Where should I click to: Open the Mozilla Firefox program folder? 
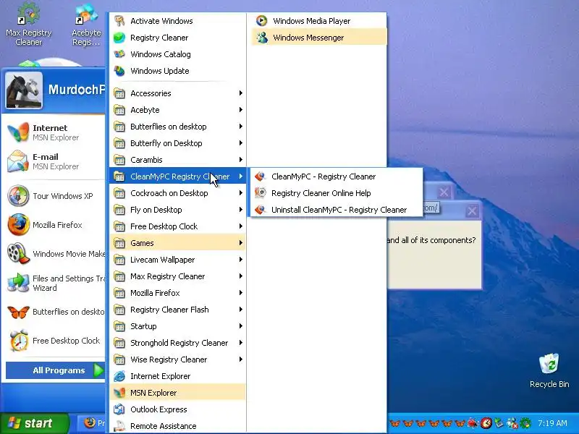[177, 293]
